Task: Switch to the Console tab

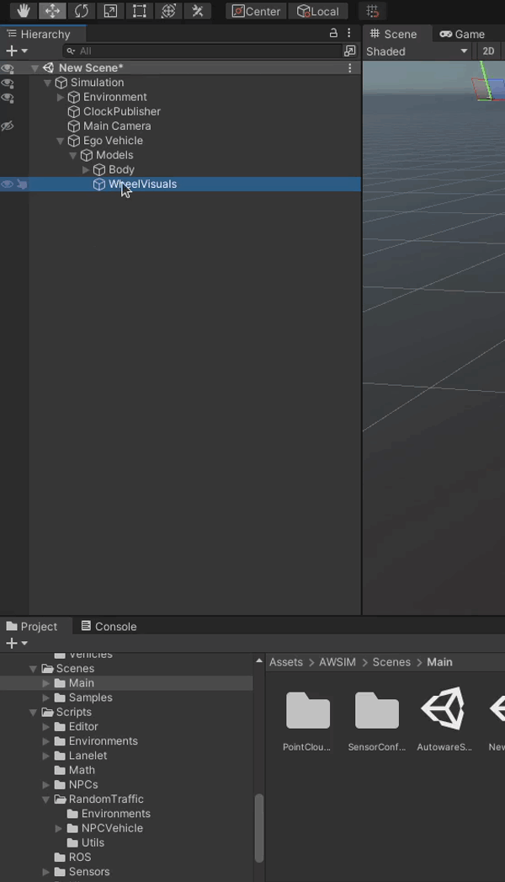Action: coord(109,626)
